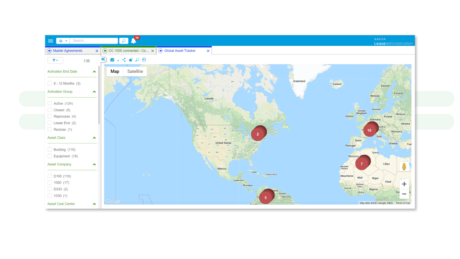Collapse the Activation End Date section
The height and width of the screenshot is (259, 460).
point(94,71)
